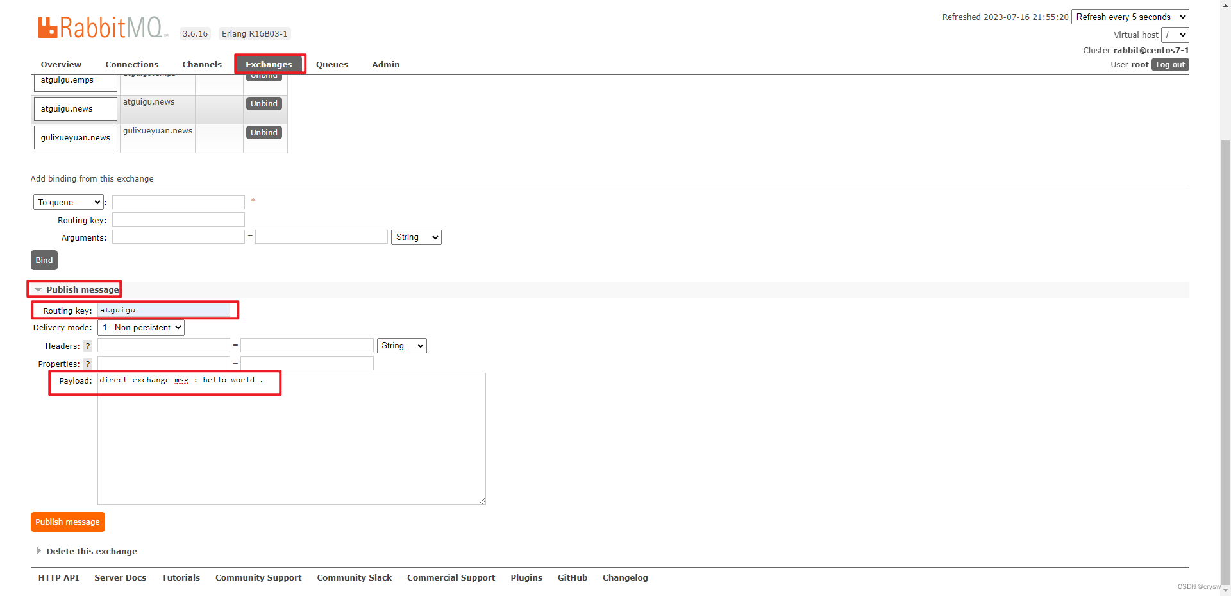Open the Commercial Support footer link
Image resolution: width=1231 pixels, height=596 pixels.
pos(451,577)
